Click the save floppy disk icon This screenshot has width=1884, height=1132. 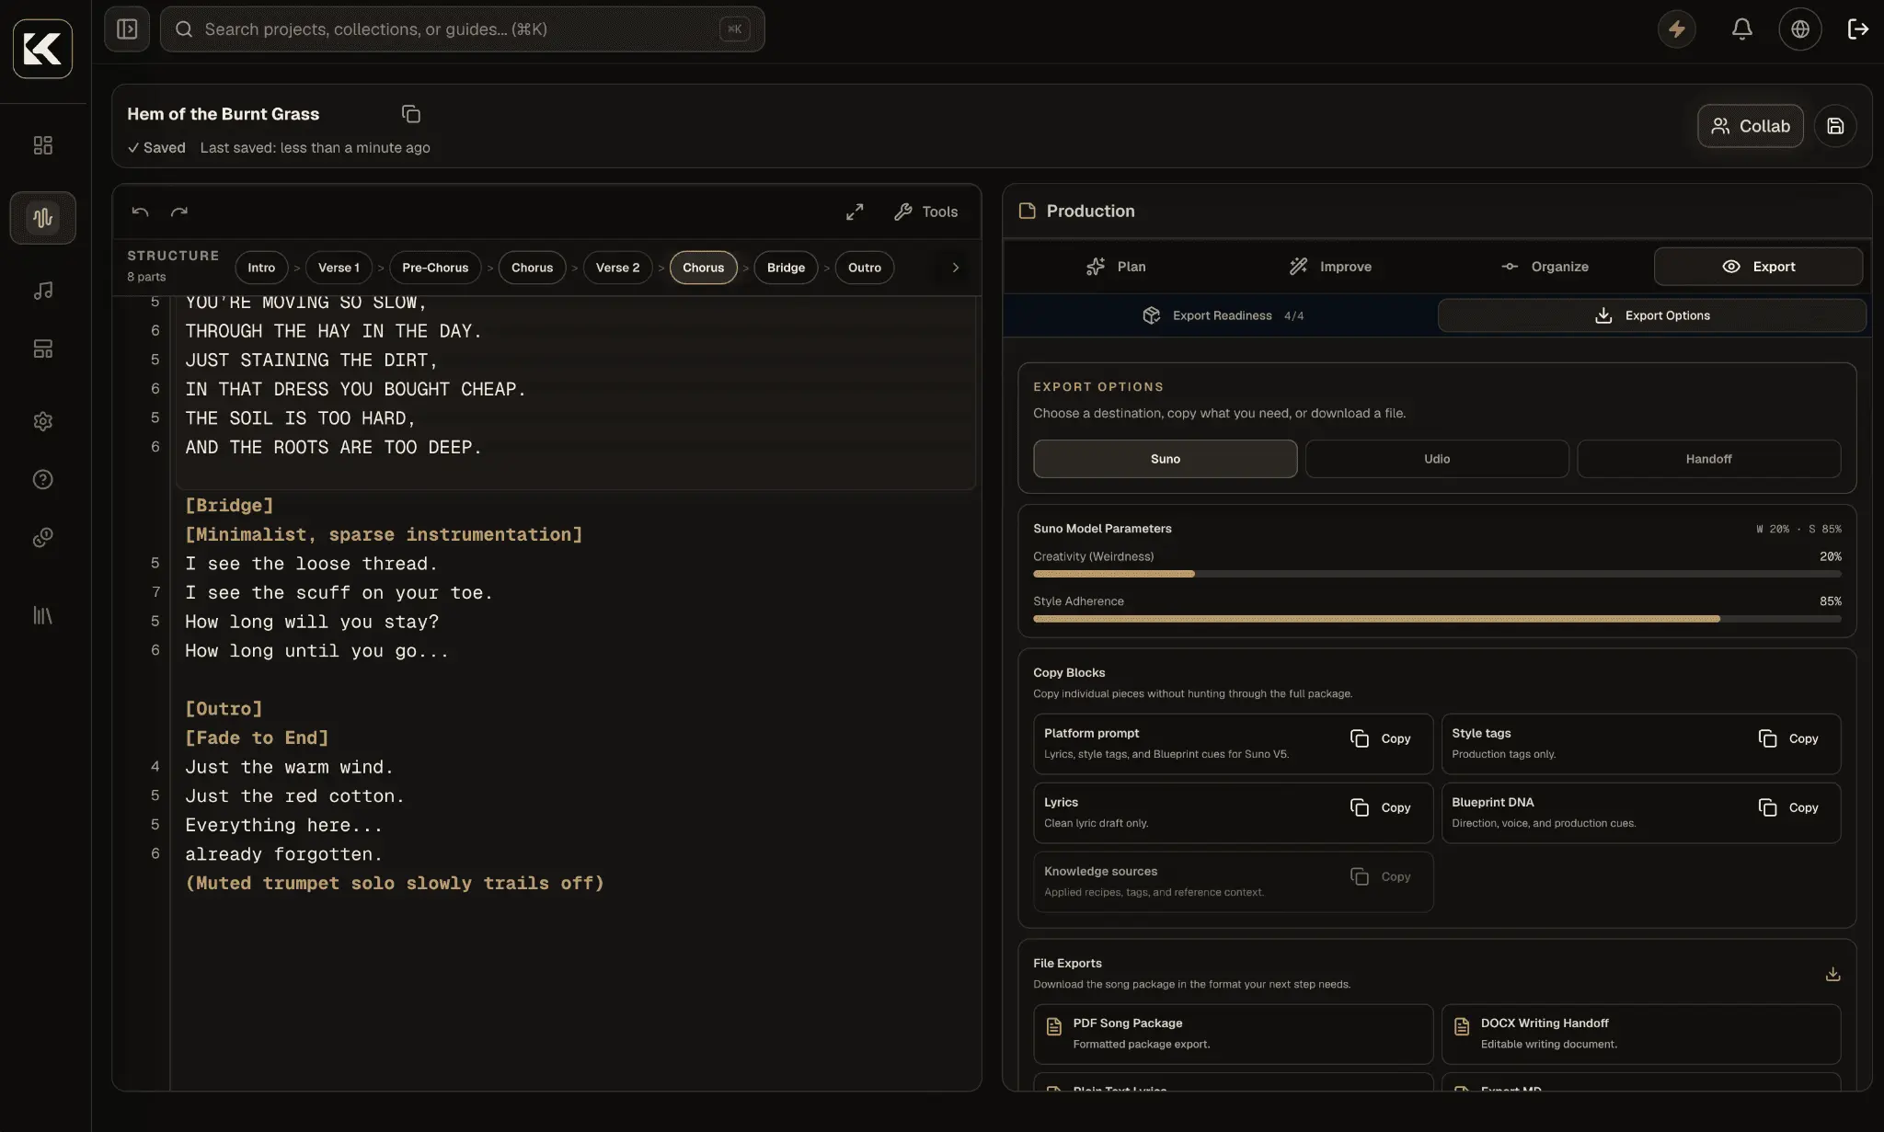point(1835,126)
